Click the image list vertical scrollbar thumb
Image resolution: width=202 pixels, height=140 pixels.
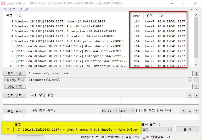196,37
